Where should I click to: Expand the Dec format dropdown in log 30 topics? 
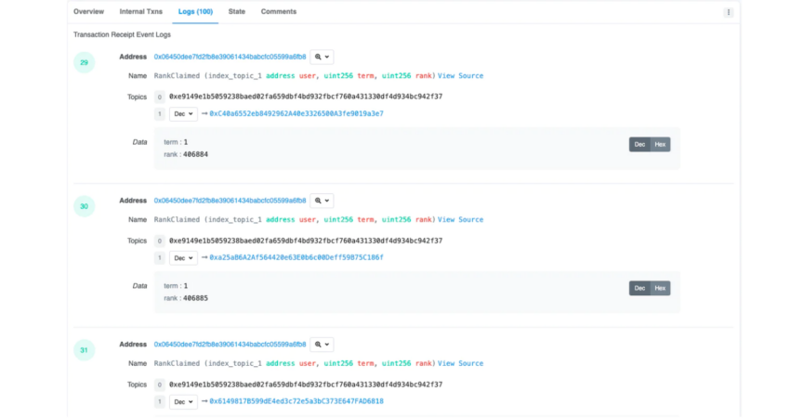[183, 258]
